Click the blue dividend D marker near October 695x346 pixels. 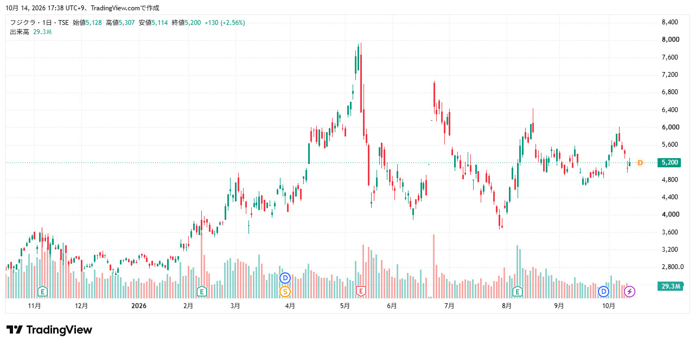coord(603,292)
